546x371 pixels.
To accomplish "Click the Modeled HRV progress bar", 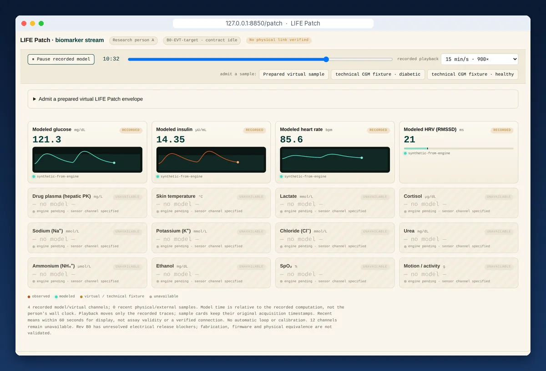I will 459,148.
